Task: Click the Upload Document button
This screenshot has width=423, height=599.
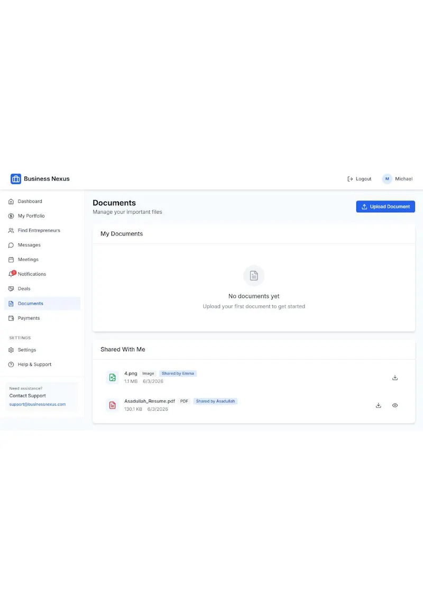Action: (385, 207)
